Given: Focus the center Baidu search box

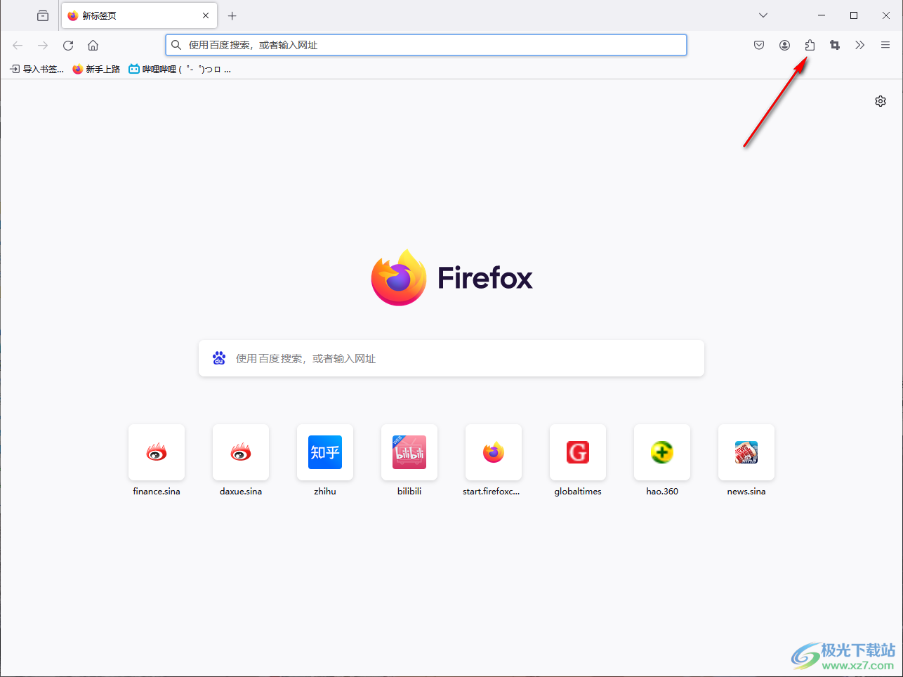Looking at the screenshot, I should [451, 358].
